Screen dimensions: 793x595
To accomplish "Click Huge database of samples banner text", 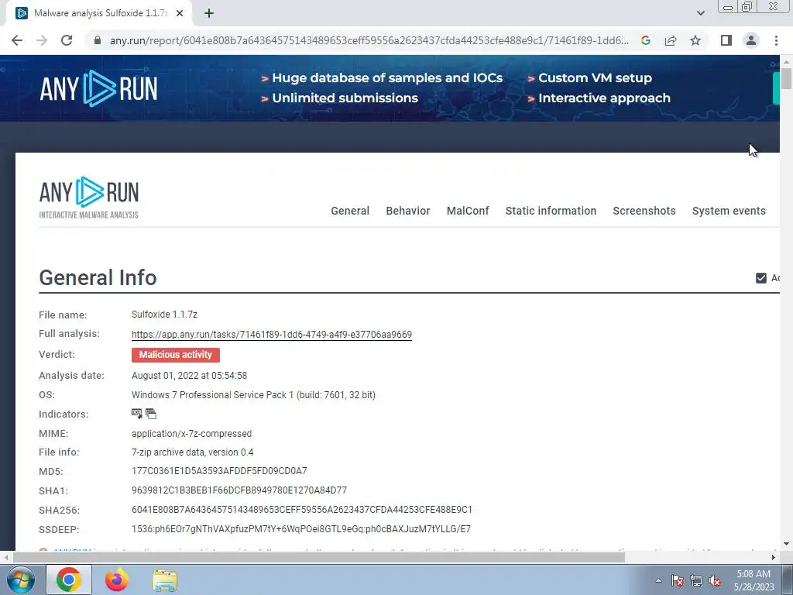I will coord(387,78).
